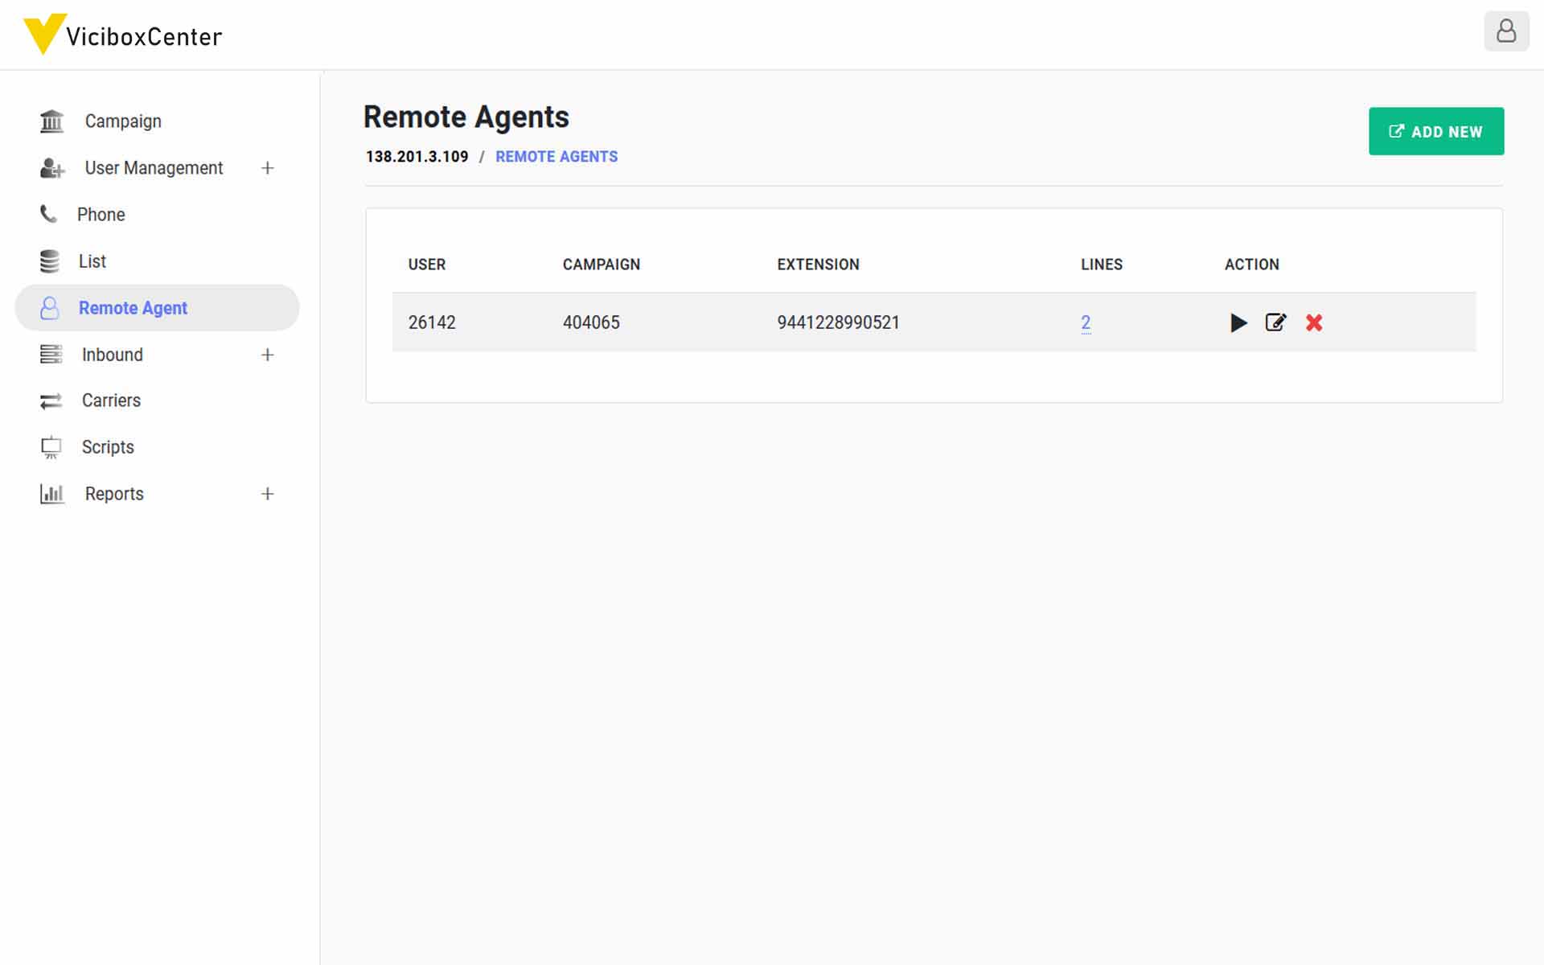Click the user profile icon in top right
The height and width of the screenshot is (965, 1544).
tap(1508, 32)
